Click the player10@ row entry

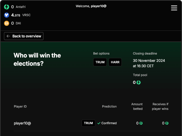click(91, 123)
